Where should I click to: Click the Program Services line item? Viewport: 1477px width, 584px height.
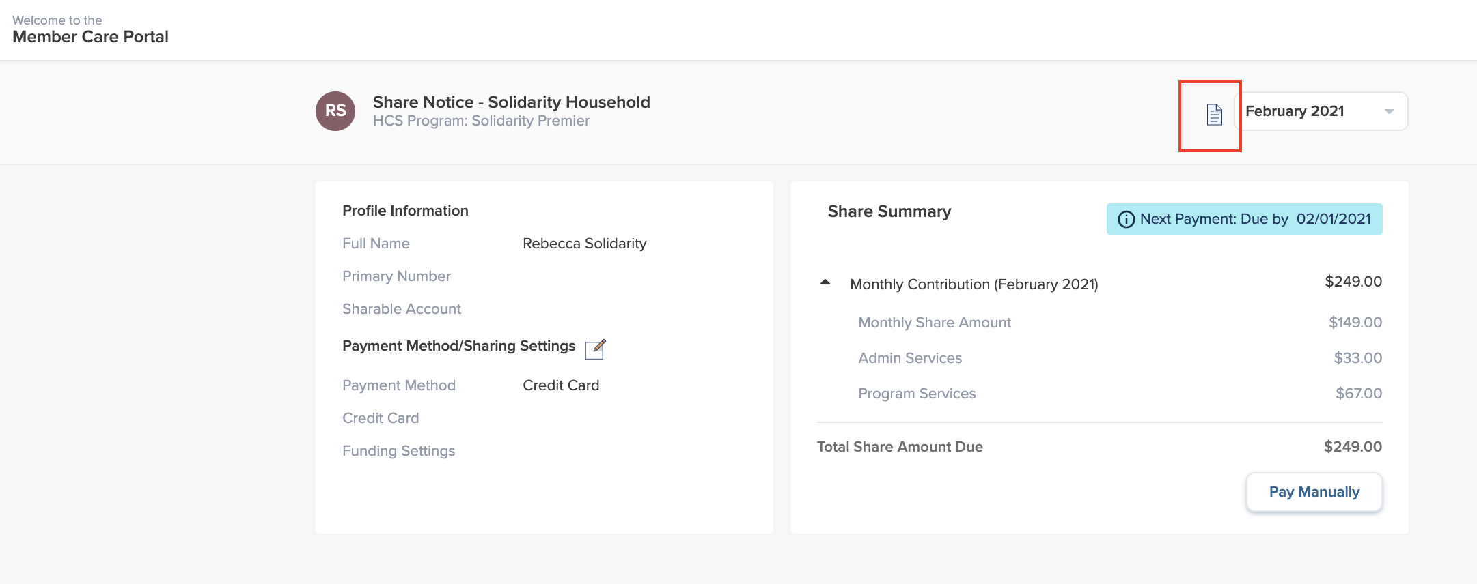click(916, 394)
